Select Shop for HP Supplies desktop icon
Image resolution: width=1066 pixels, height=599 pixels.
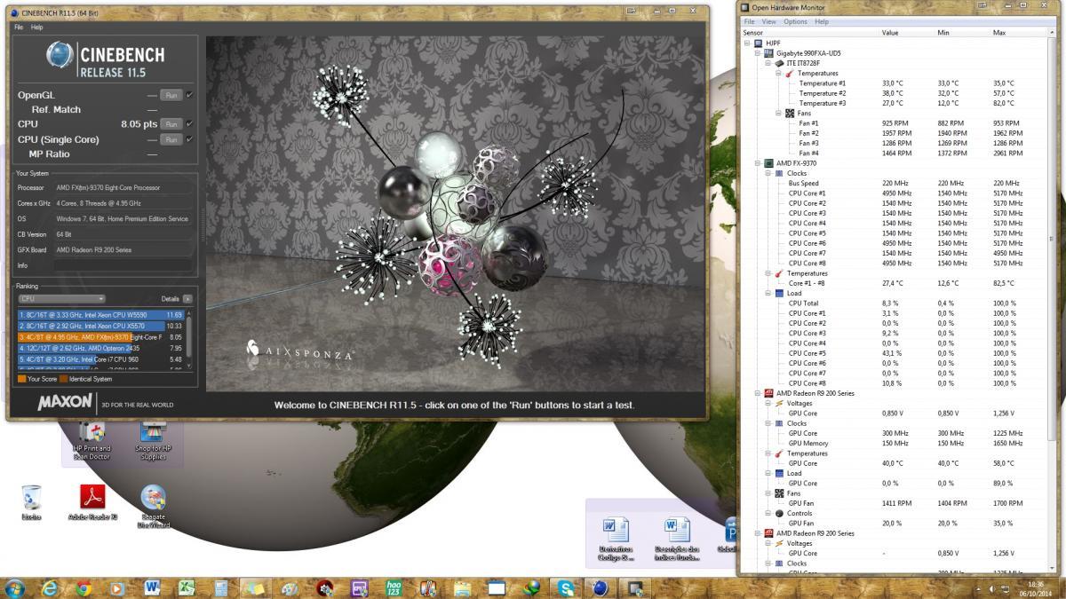click(153, 441)
